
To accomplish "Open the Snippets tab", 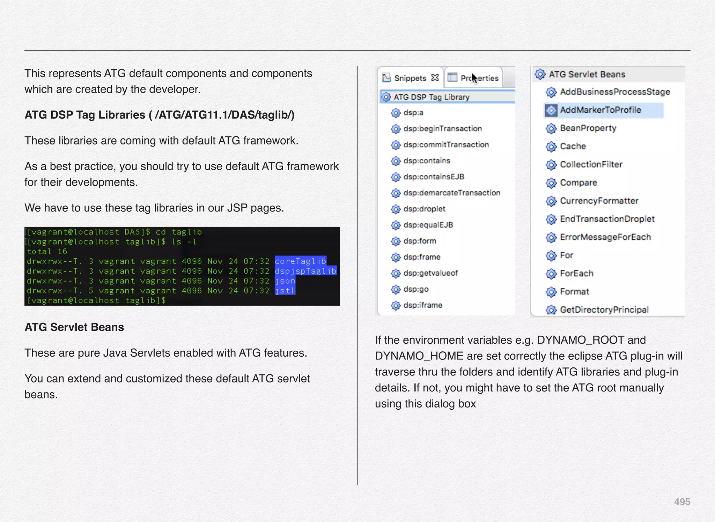I will (410, 78).
